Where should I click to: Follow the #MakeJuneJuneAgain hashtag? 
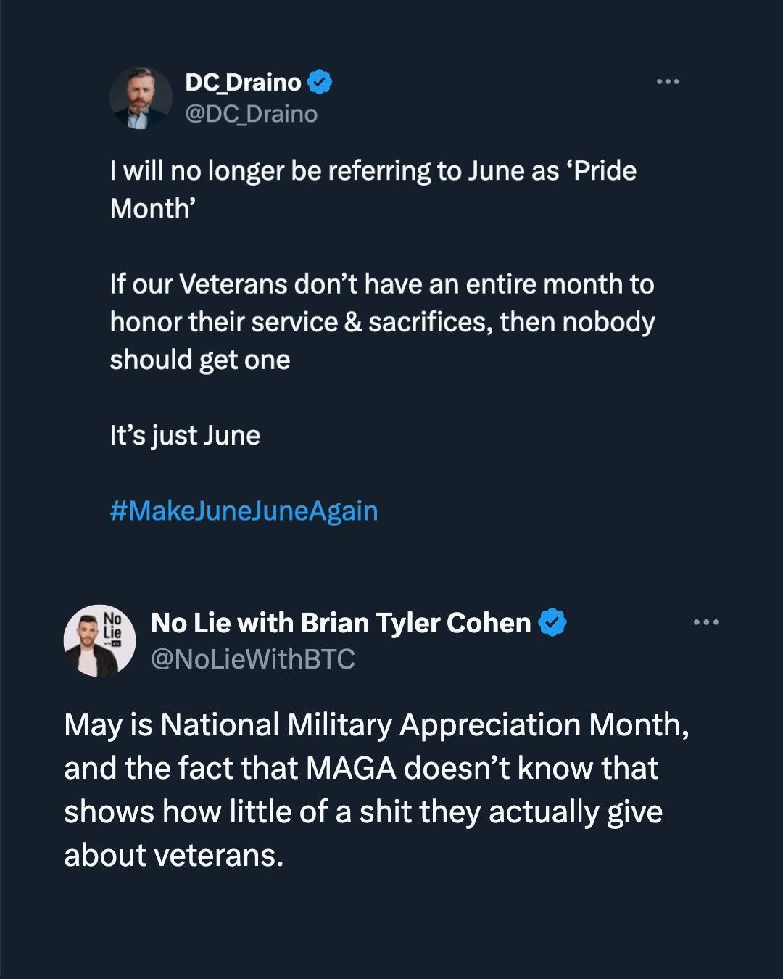(x=244, y=511)
